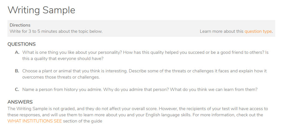Select the bold letter C list marker
The height and width of the screenshot is (129, 283).
click(17, 89)
